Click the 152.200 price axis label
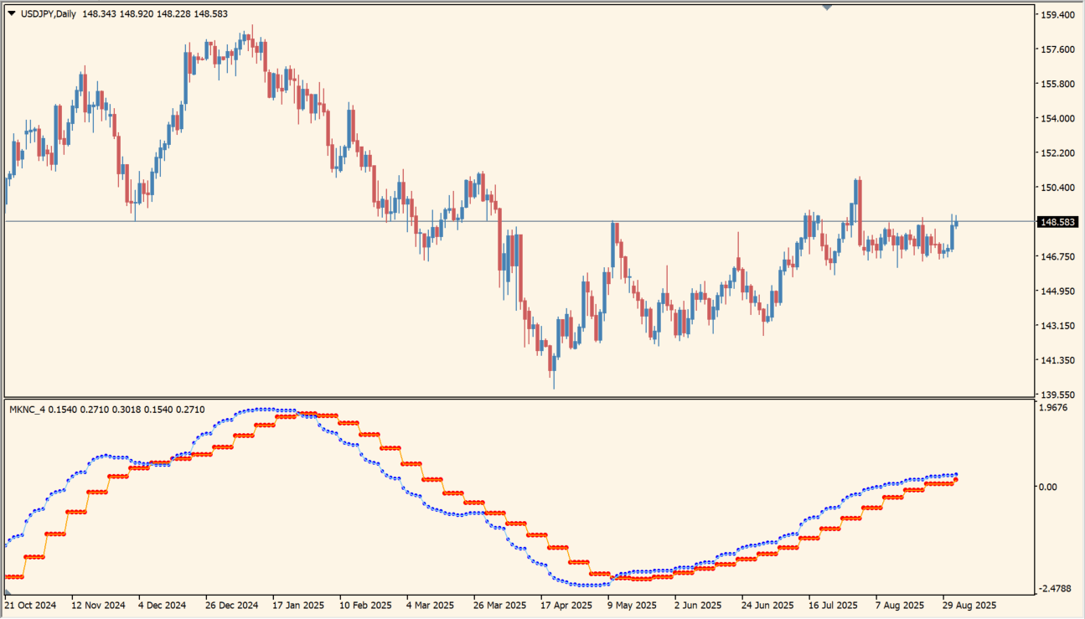The width and height of the screenshot is (1085, 619). coord(1057,152)
